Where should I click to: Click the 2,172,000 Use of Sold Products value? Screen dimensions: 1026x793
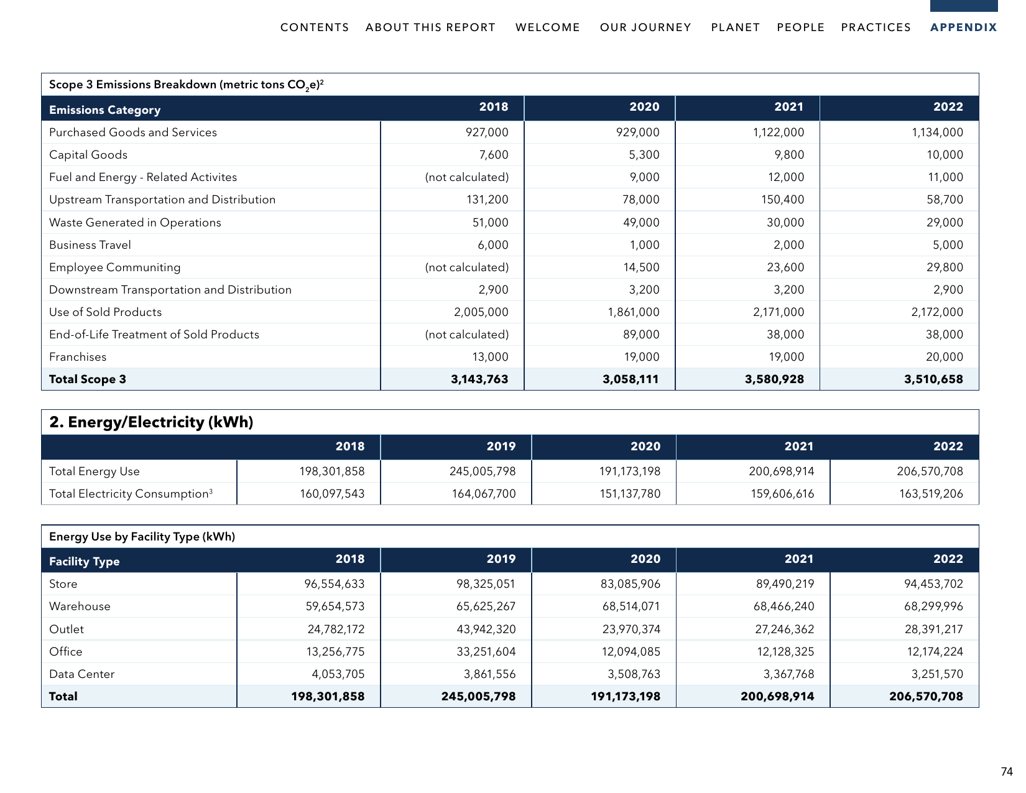(x=937, y=312)
